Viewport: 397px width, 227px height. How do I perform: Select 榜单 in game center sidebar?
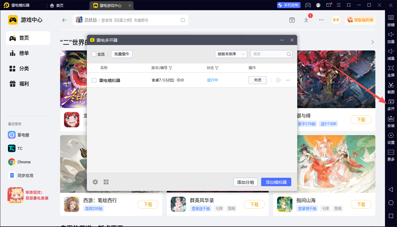pyautogui.click(x=24, y=53)
